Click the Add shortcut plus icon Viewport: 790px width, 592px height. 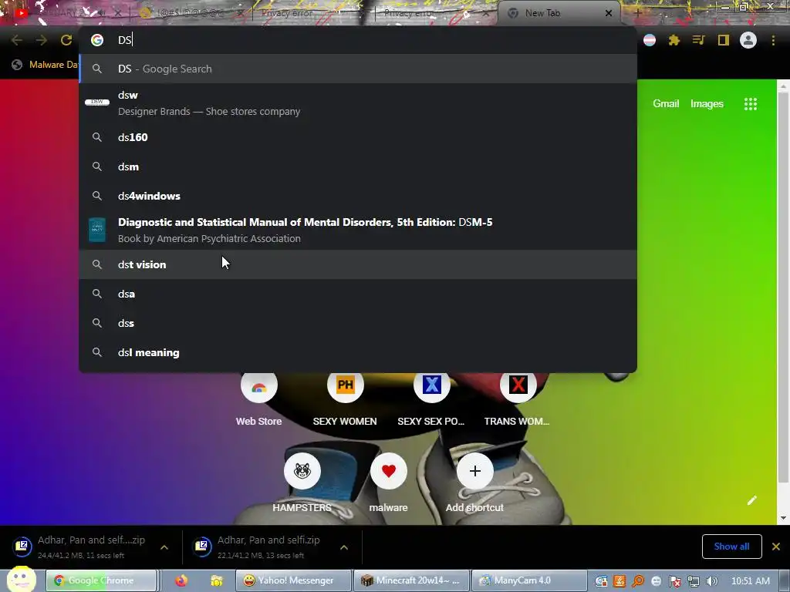(x=474, y=471)
